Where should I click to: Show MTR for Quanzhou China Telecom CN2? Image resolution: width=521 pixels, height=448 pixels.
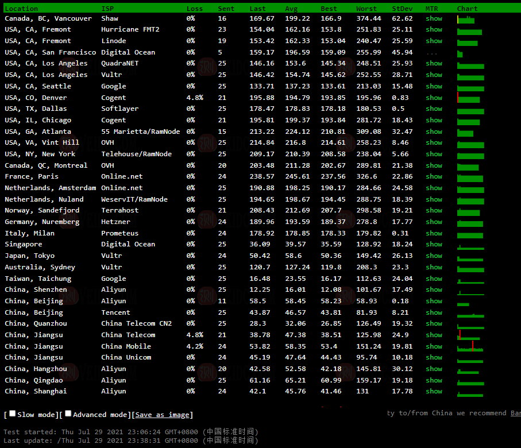(x=434, y=323)
